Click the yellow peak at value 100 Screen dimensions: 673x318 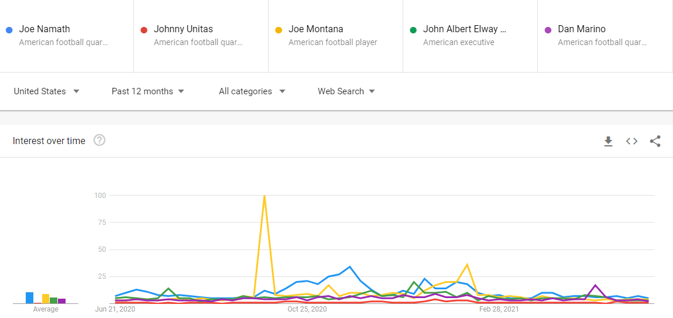tap(264, 196)
